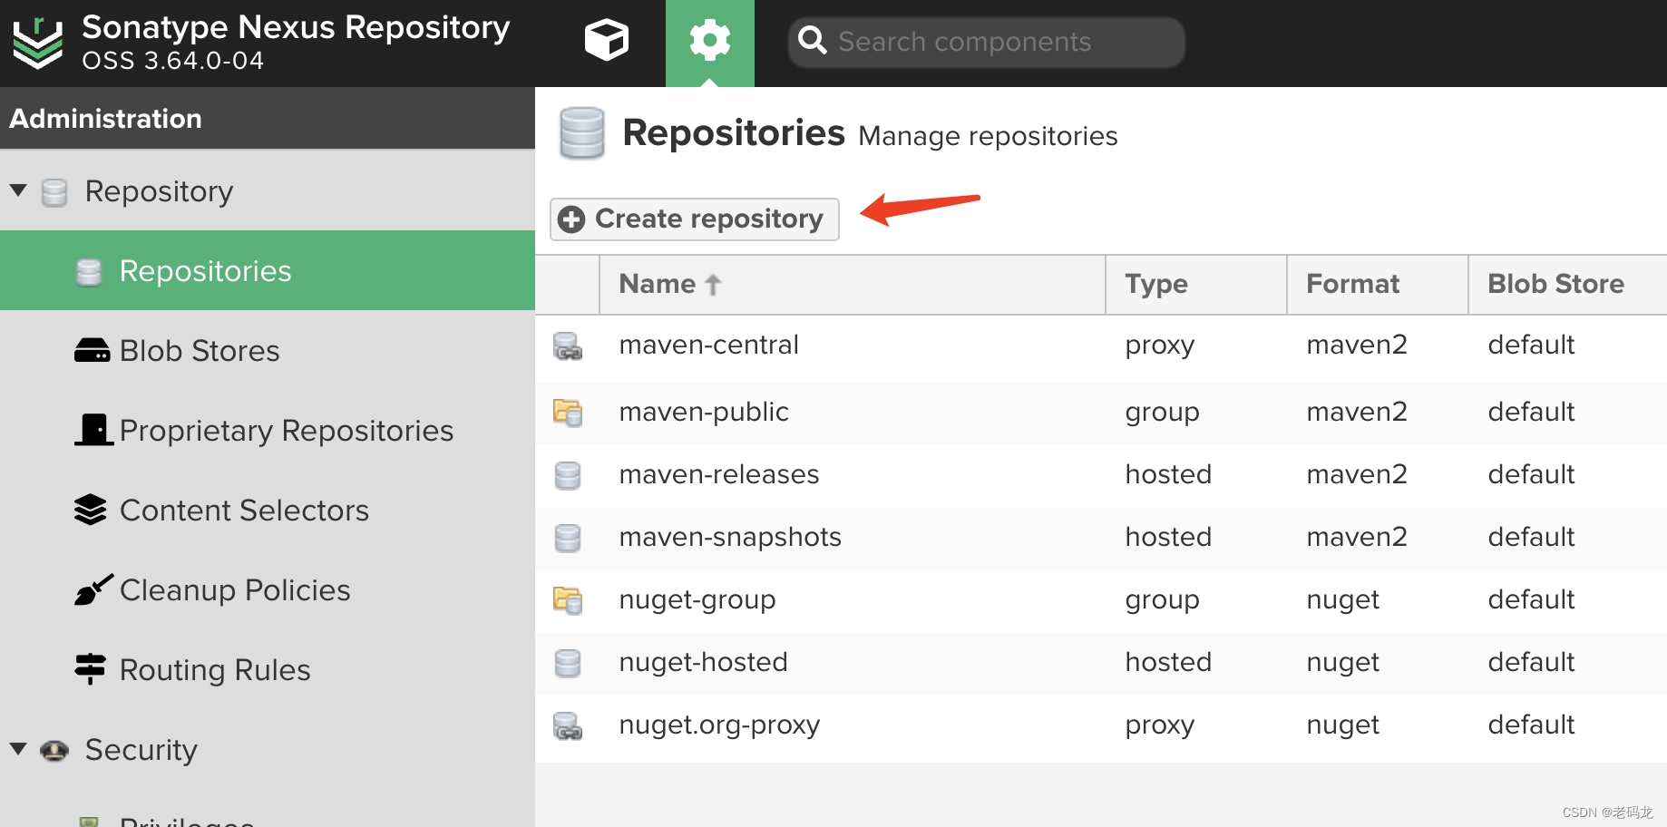This screenshot has width=1667, height=827.
Task: Collapse the Security tree section
Action: pyautogui.click(x=18, y=749)
